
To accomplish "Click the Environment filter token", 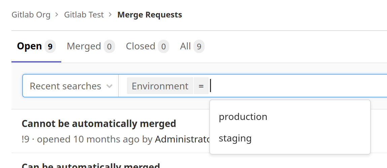I will (x=160, y=86).
